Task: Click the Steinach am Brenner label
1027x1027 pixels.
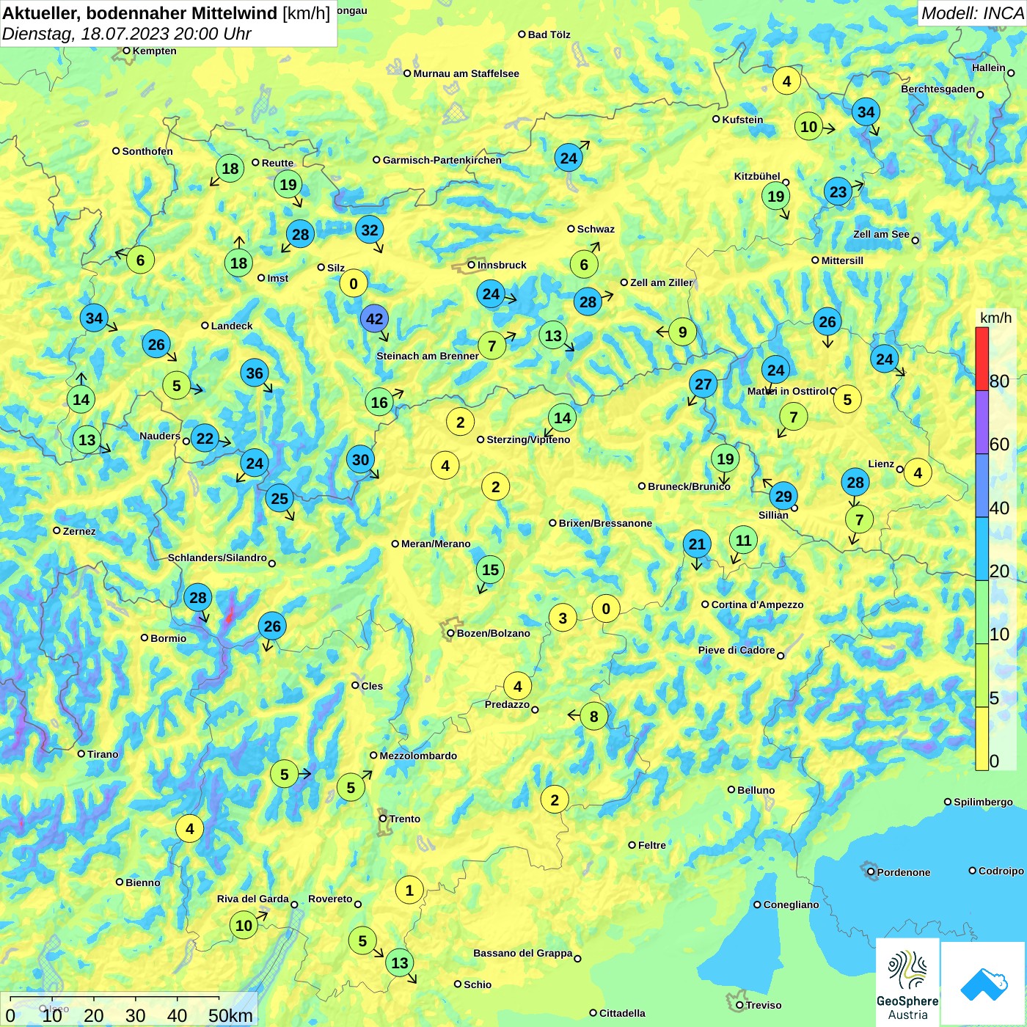Action: tap(427, 356)
